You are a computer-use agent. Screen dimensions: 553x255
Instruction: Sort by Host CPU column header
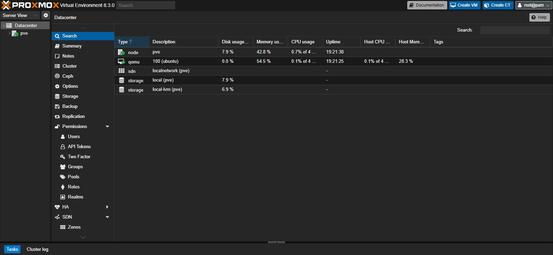tap(378, 42)
